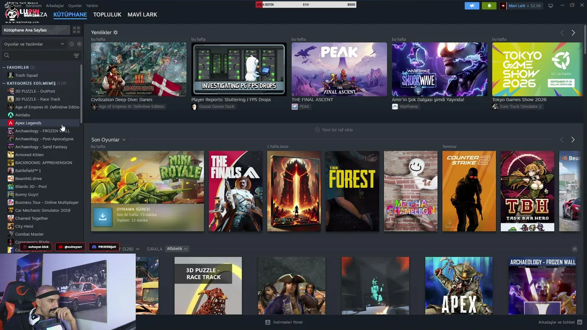Click the Mini Royale blue download button

[x=103, y=217]
